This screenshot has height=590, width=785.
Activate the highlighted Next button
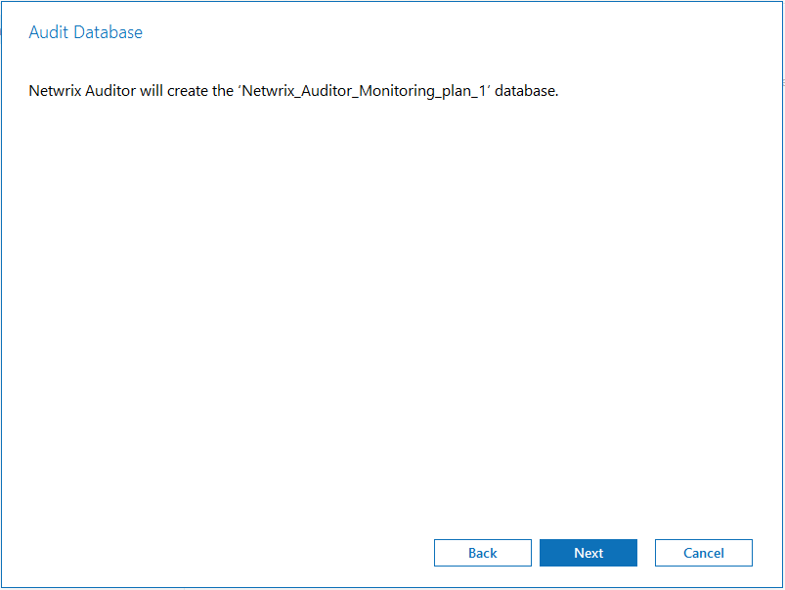pyautogui.click(x=588, y=552)
